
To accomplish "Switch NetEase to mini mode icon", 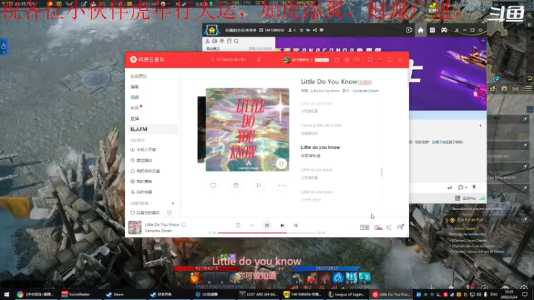I will pyautogui.click(x=370, y=60).
